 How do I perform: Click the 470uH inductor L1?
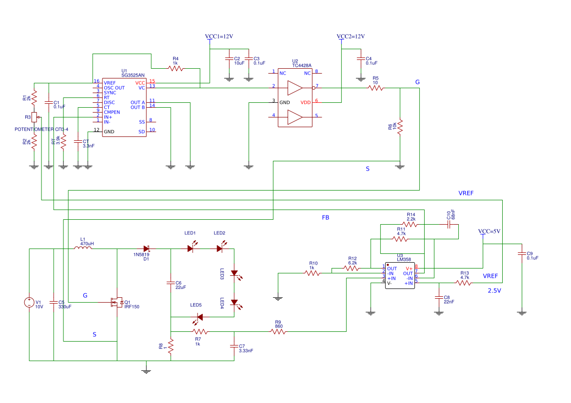pyautogui.click(x=83, y=248)
